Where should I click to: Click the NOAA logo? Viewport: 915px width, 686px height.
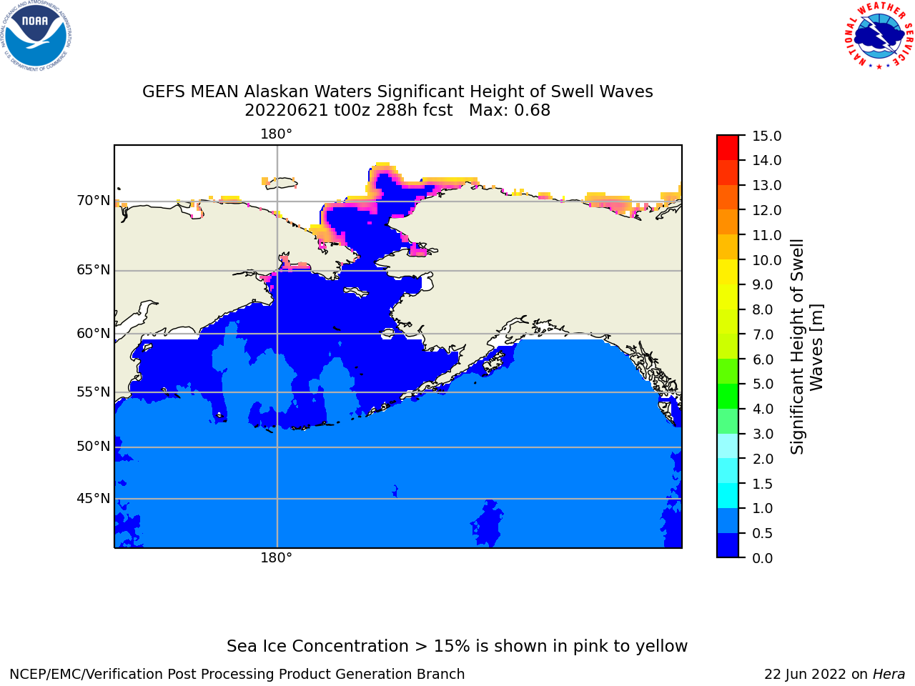point(36,36)
